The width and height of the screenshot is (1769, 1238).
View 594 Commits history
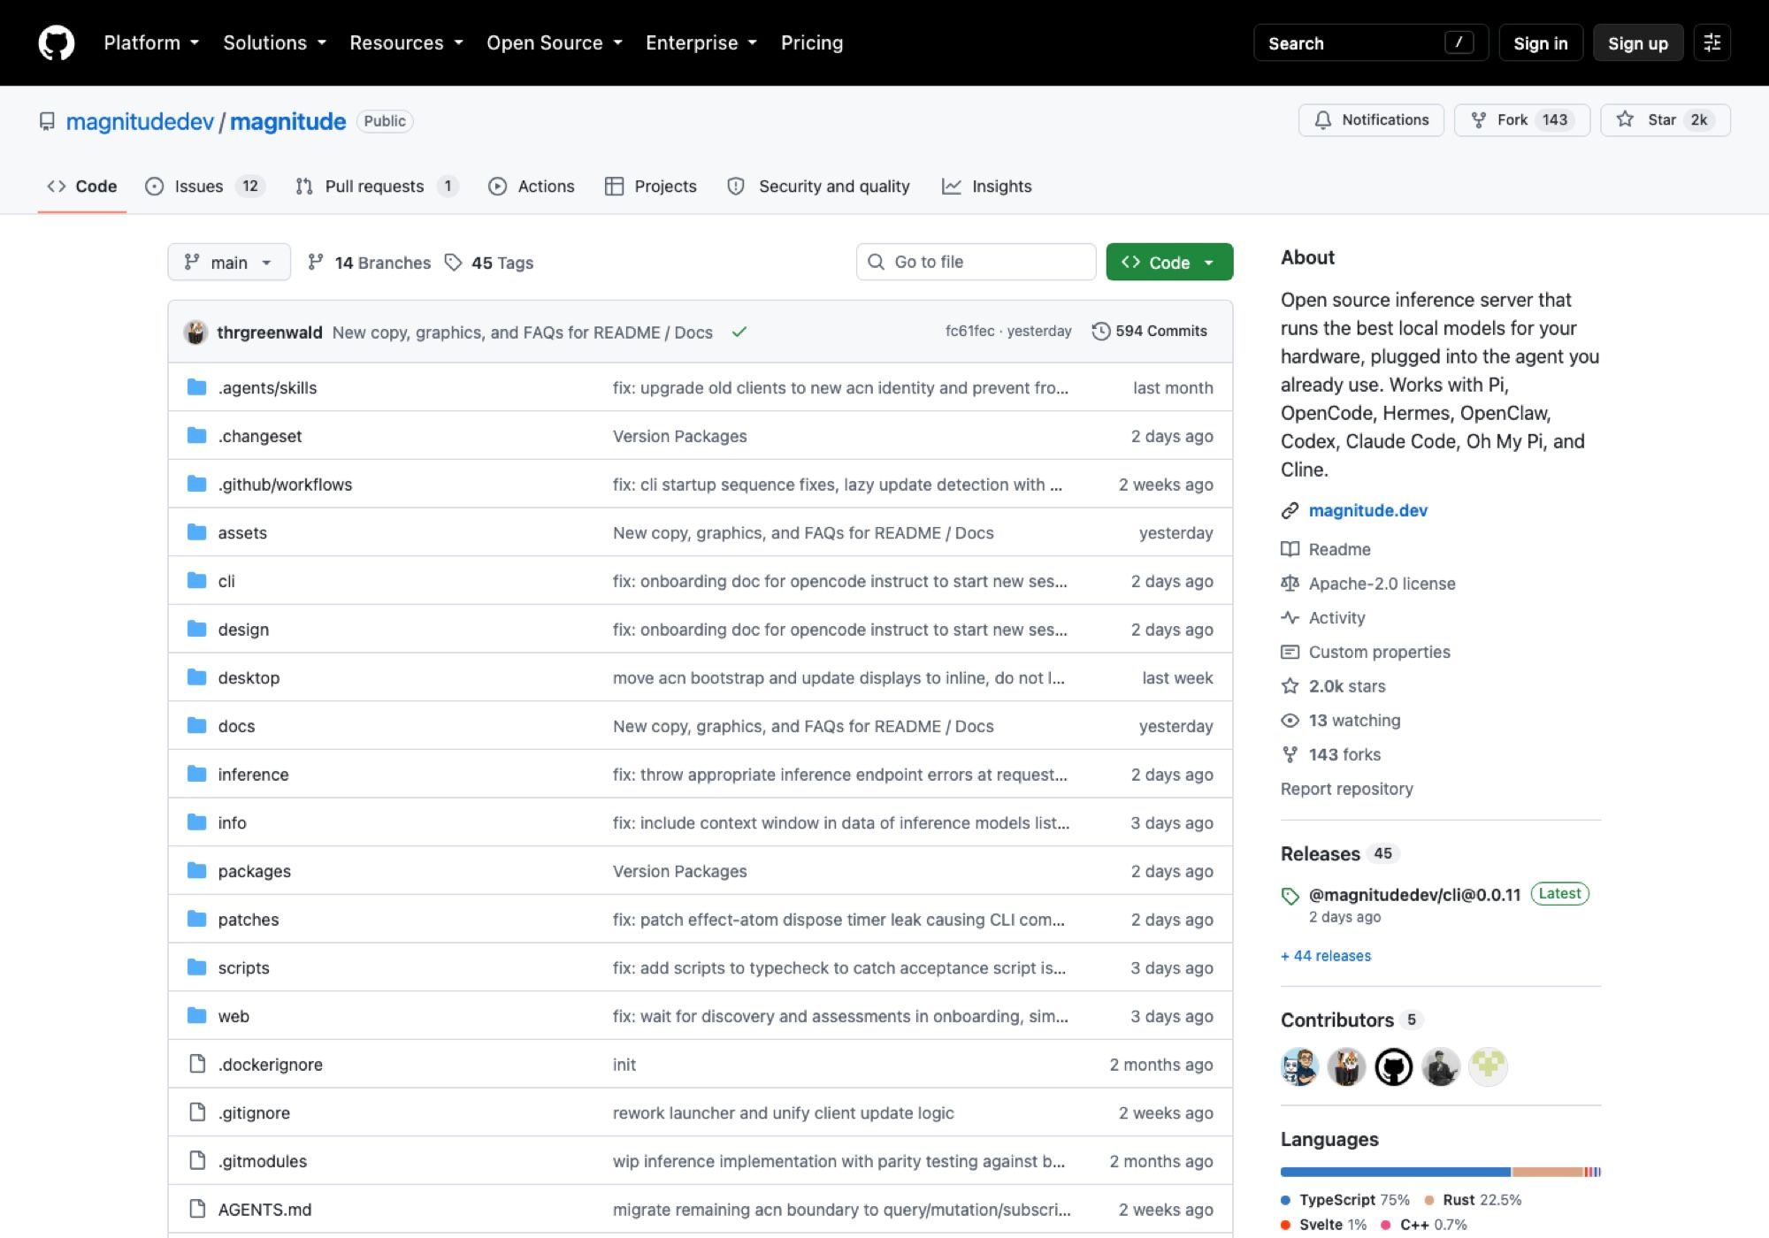1149,331
